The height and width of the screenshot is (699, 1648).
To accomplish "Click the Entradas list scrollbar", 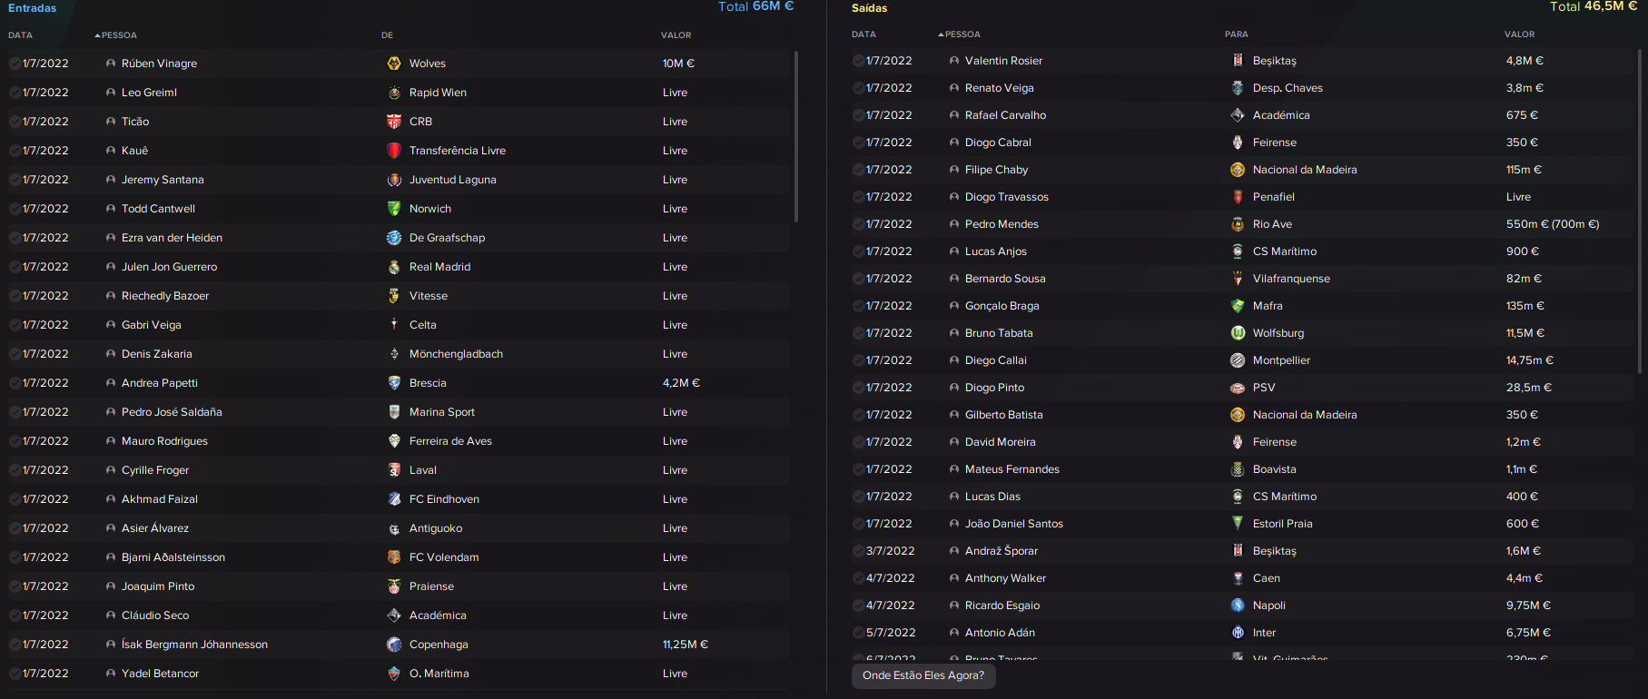I will [796, 136].
